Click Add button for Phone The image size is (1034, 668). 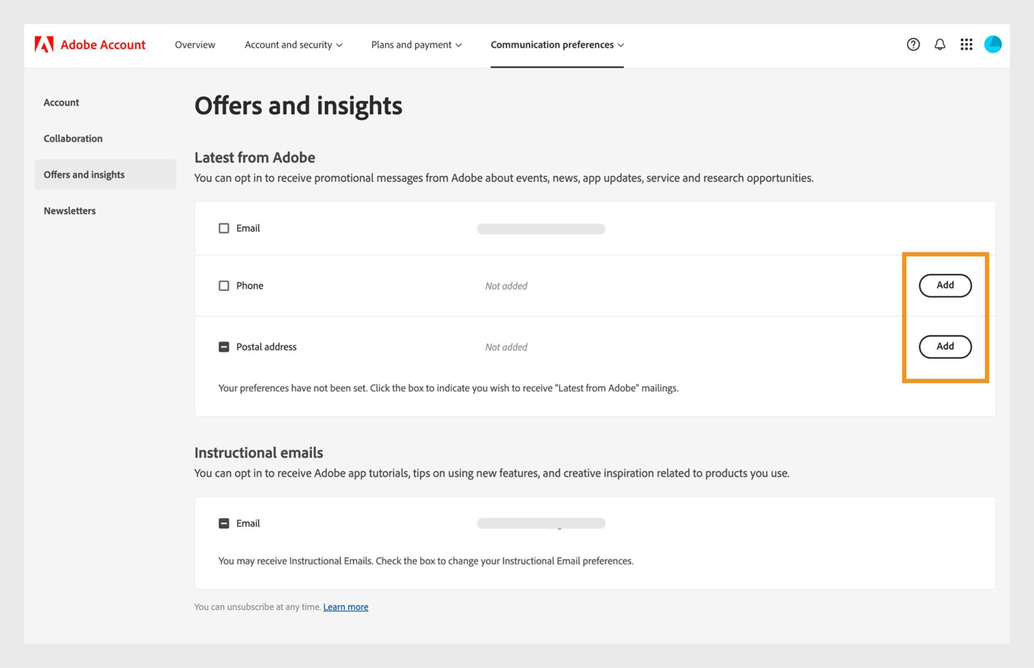945,286
